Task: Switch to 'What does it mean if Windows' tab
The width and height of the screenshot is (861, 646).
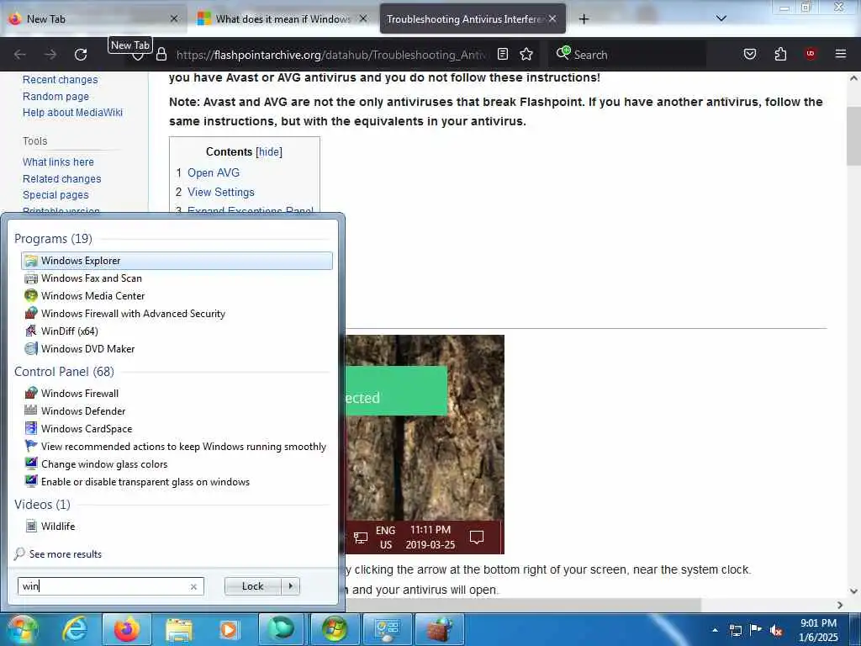Action: (x=283, y=19)
